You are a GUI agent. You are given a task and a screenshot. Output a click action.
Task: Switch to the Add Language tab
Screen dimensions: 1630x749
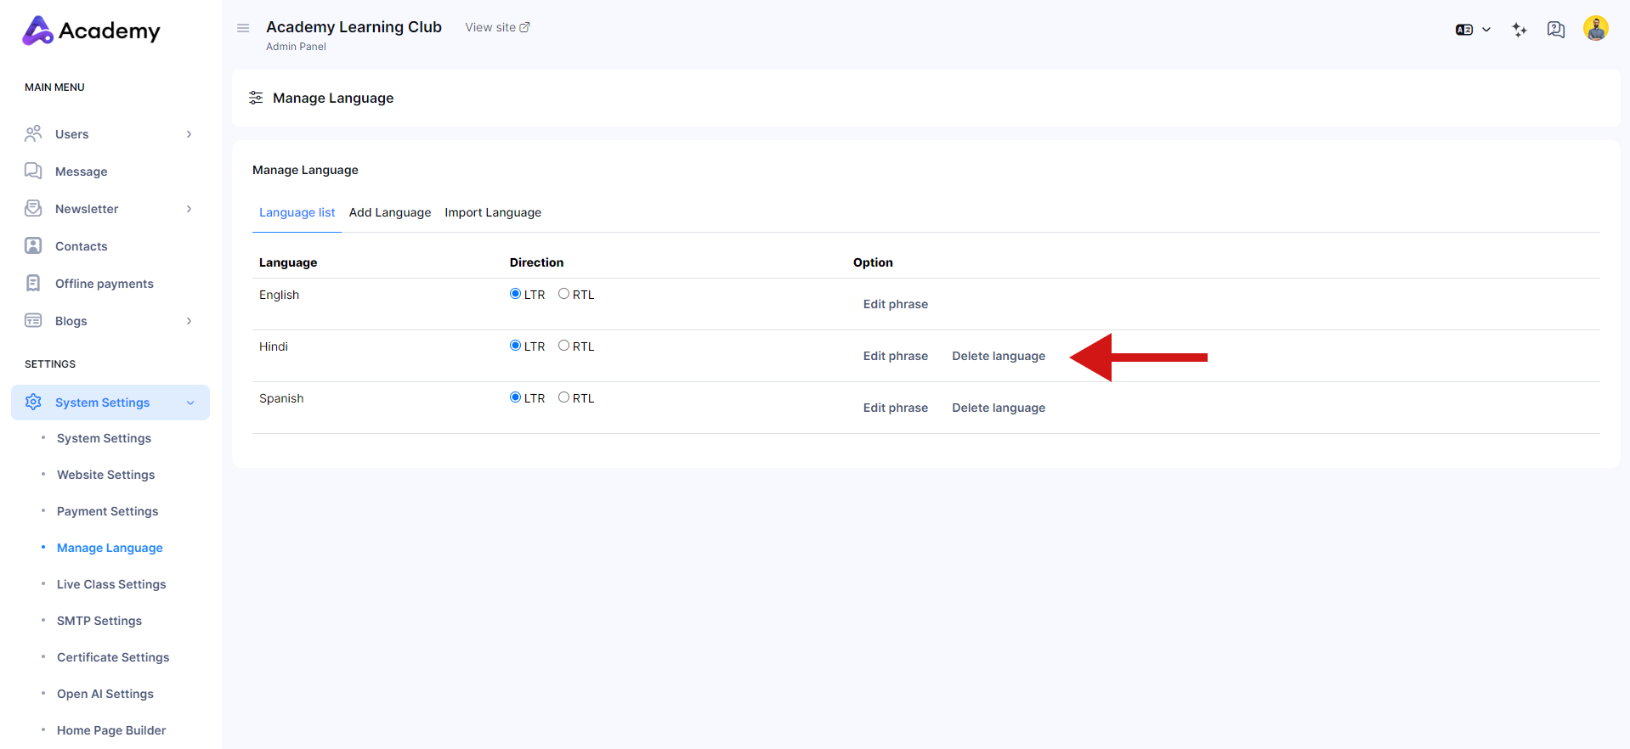tap(389, 212)
